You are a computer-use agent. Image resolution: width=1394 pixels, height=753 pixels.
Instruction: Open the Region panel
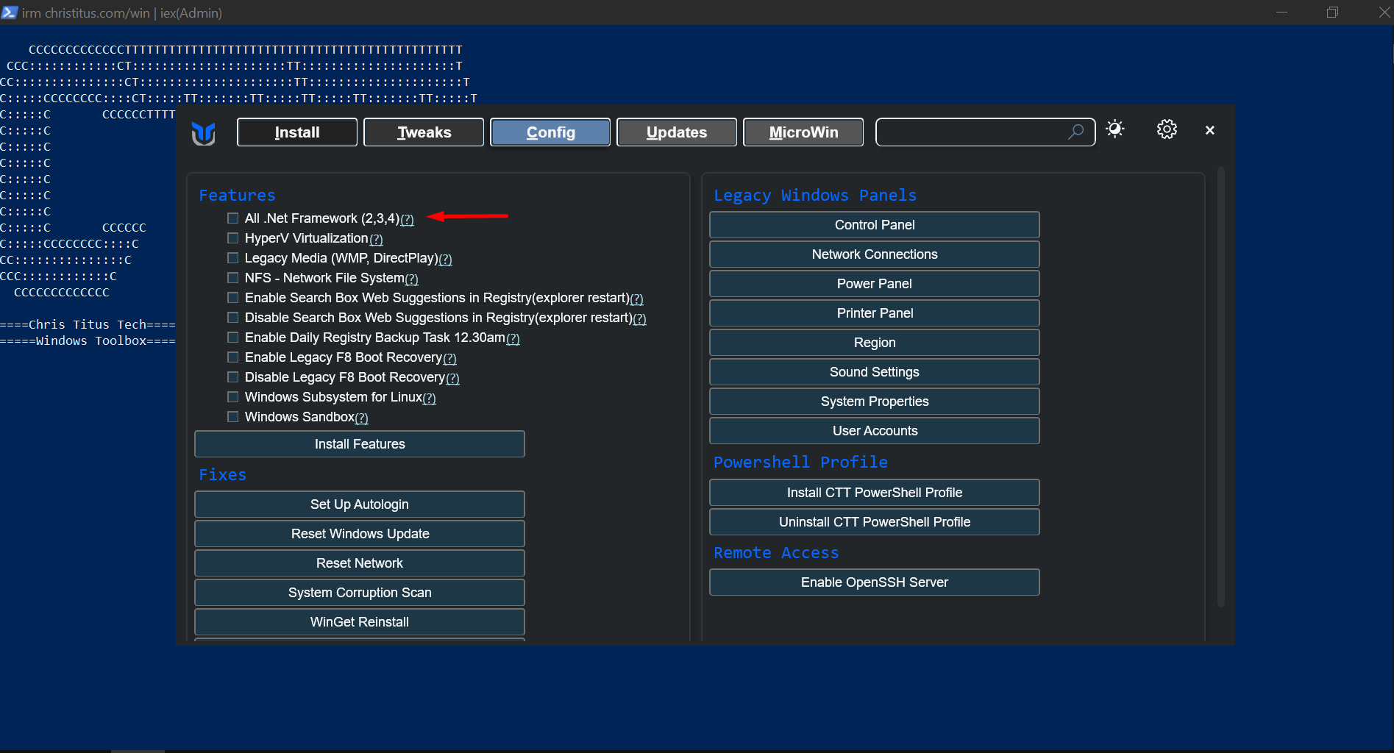tap(875, 343)
